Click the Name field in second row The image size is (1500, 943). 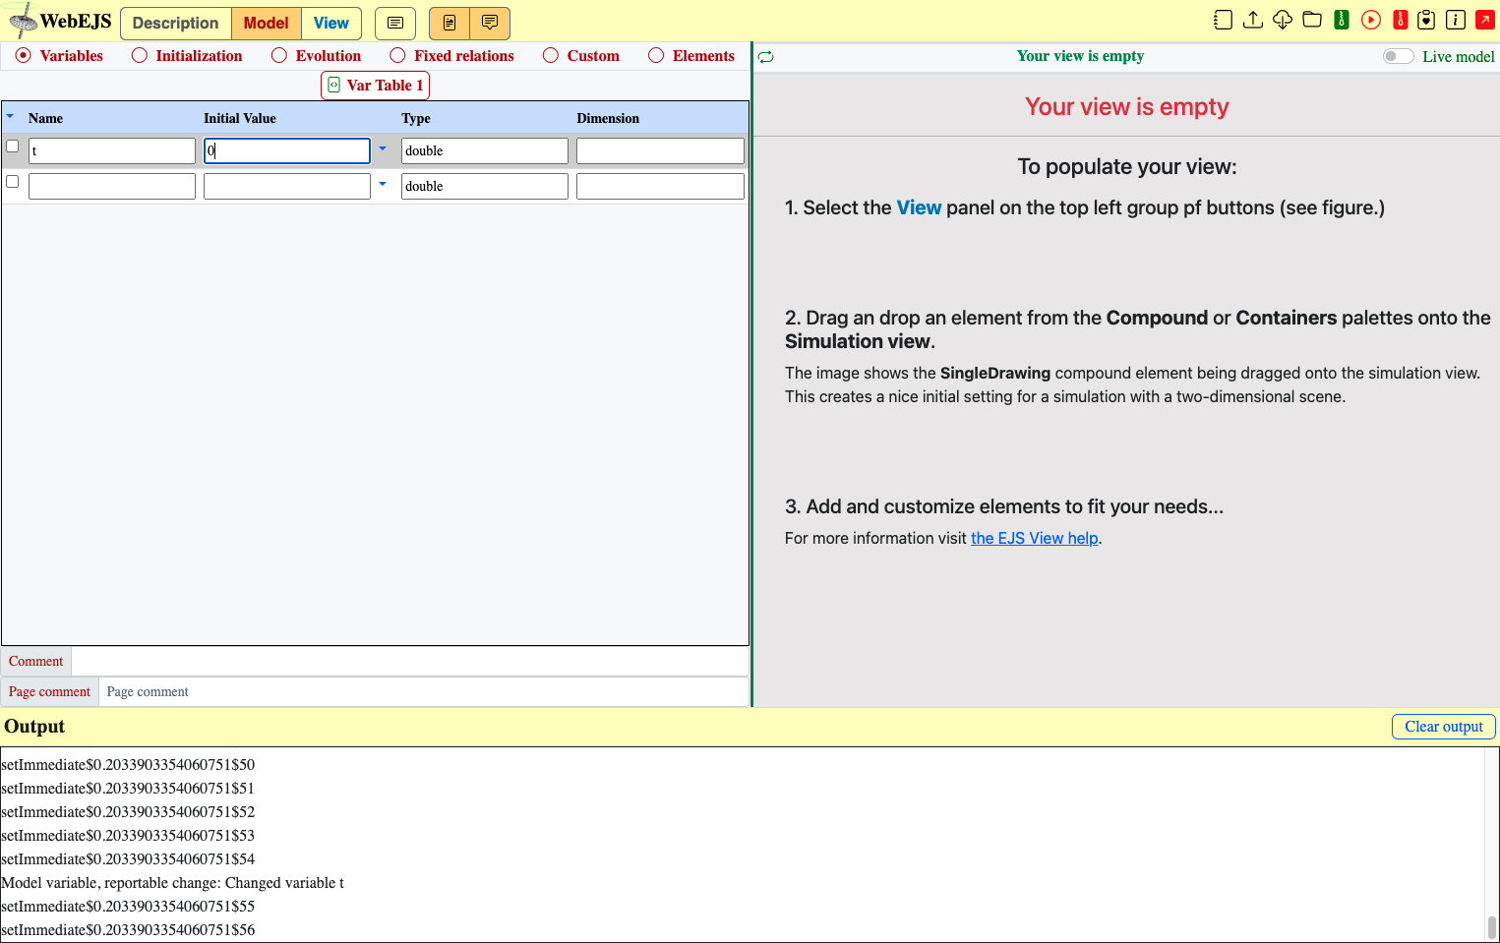click(112, 186)
